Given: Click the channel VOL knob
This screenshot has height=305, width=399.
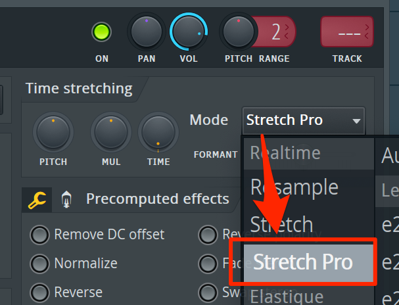Looking at the screenshot, I should click(x=189, y=32).
